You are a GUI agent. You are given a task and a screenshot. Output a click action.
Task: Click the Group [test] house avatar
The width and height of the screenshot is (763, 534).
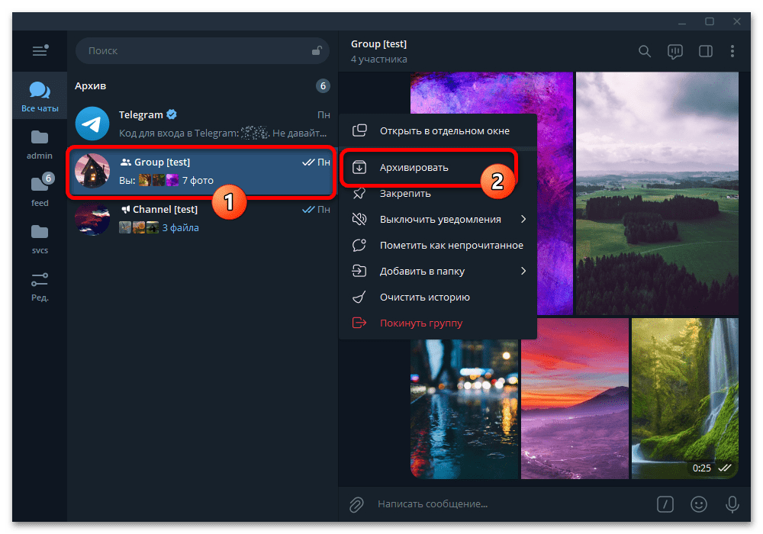tap(92, 171)
